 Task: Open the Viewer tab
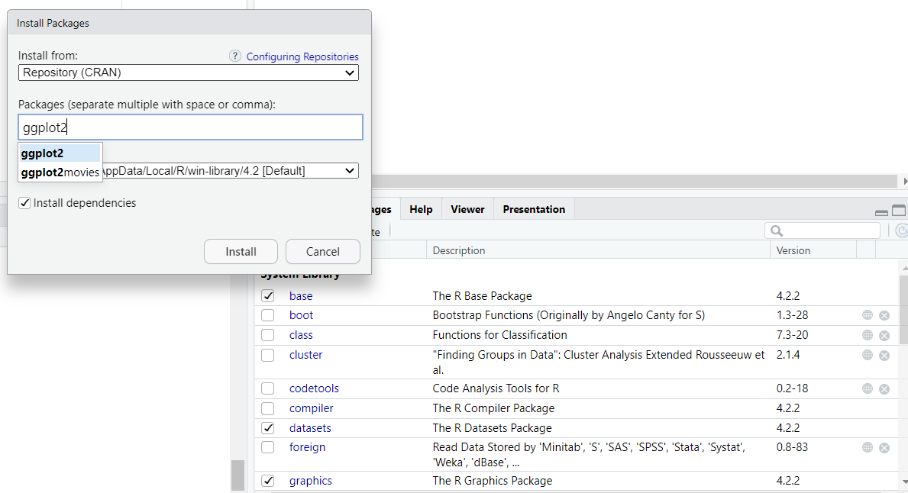tap(467, 209)
